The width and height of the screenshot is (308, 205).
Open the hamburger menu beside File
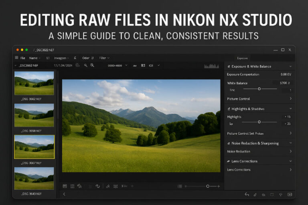click(x=16, y=58)
